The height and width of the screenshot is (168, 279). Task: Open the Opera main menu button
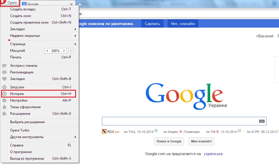[x=10, y=3]
